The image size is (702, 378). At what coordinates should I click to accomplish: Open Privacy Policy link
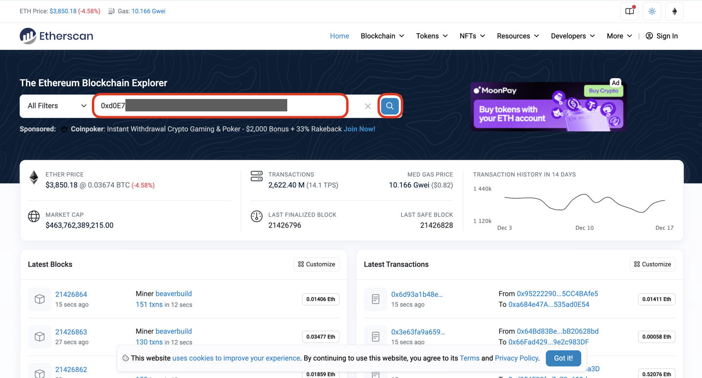coord(516,358)
